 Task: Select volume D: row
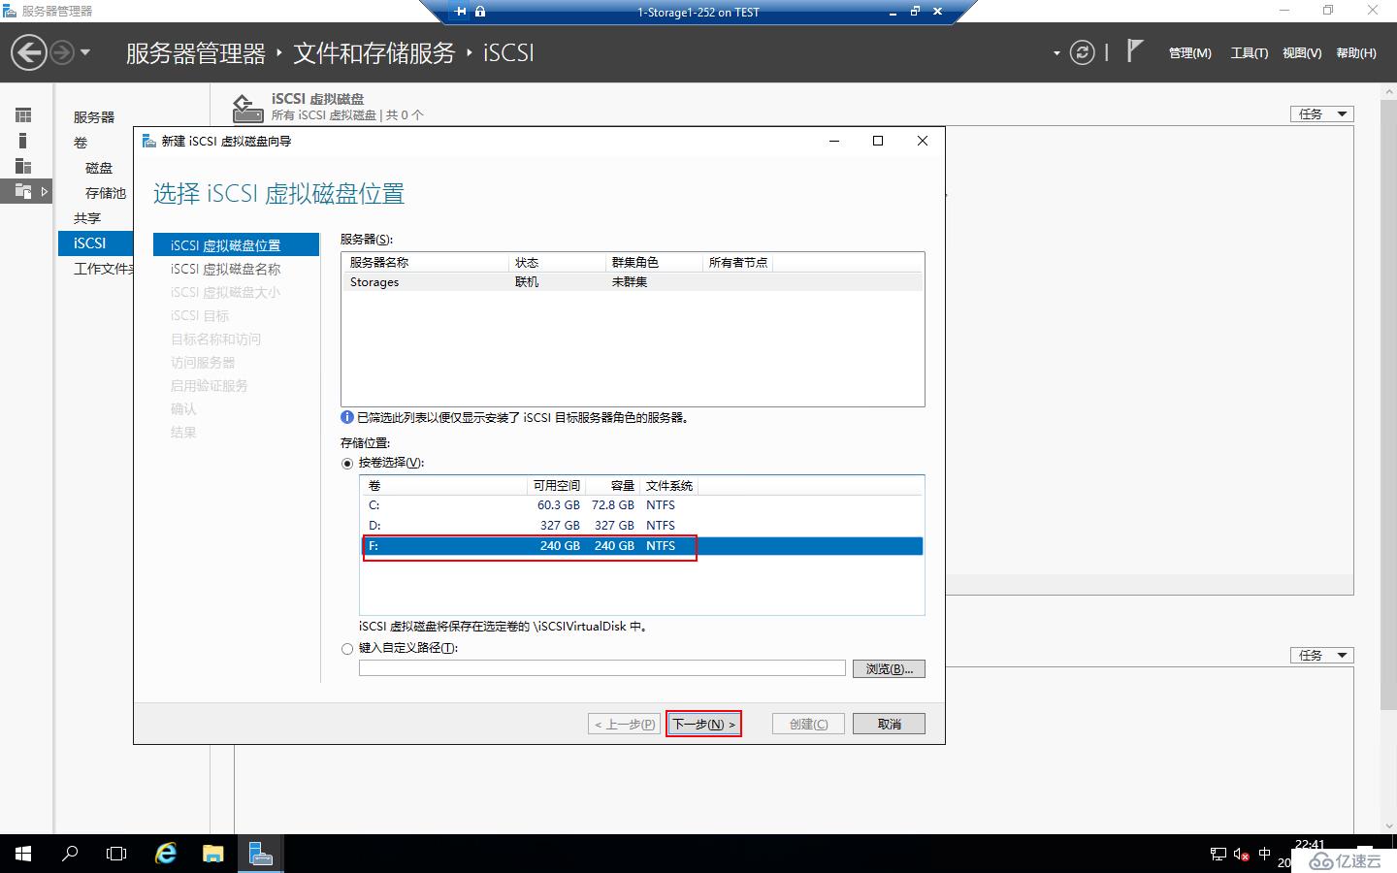pyautogui.click(x=641, y=526)
